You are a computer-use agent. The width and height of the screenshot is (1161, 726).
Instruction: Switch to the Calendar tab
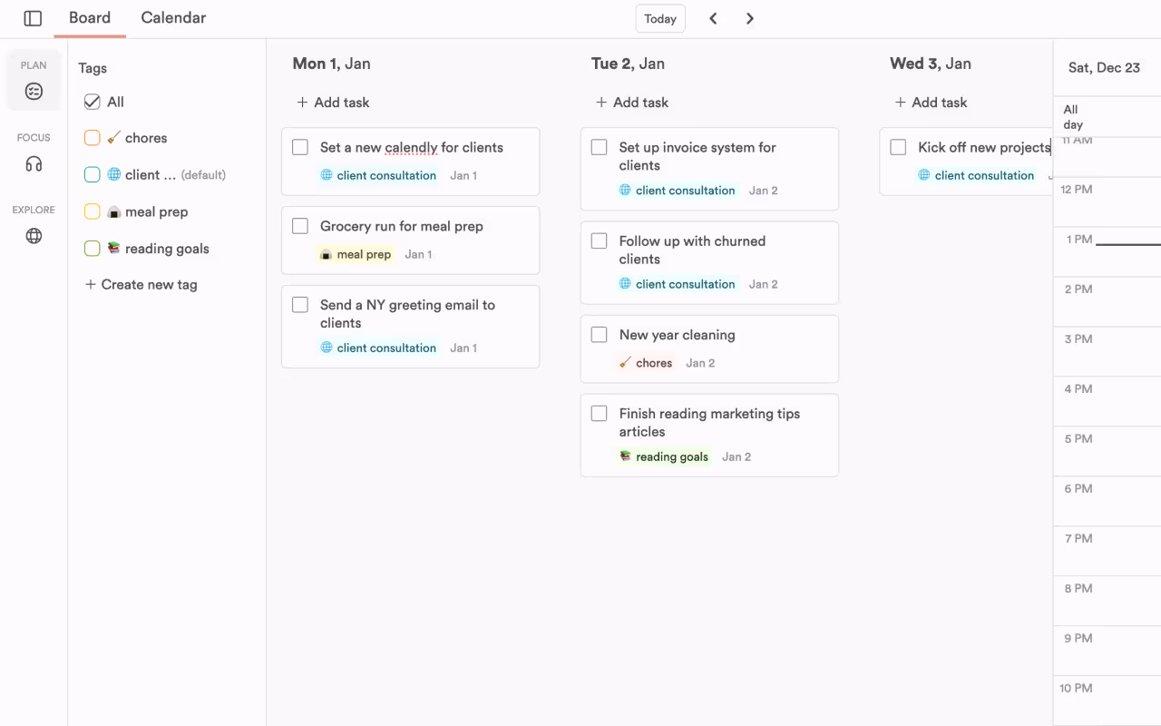(x=173, y=18)
